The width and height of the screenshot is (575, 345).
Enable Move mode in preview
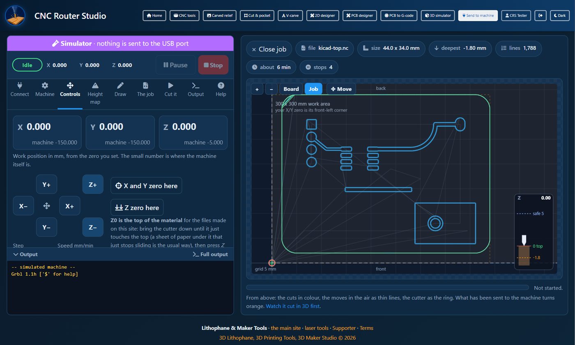click(x=341, y=89)
